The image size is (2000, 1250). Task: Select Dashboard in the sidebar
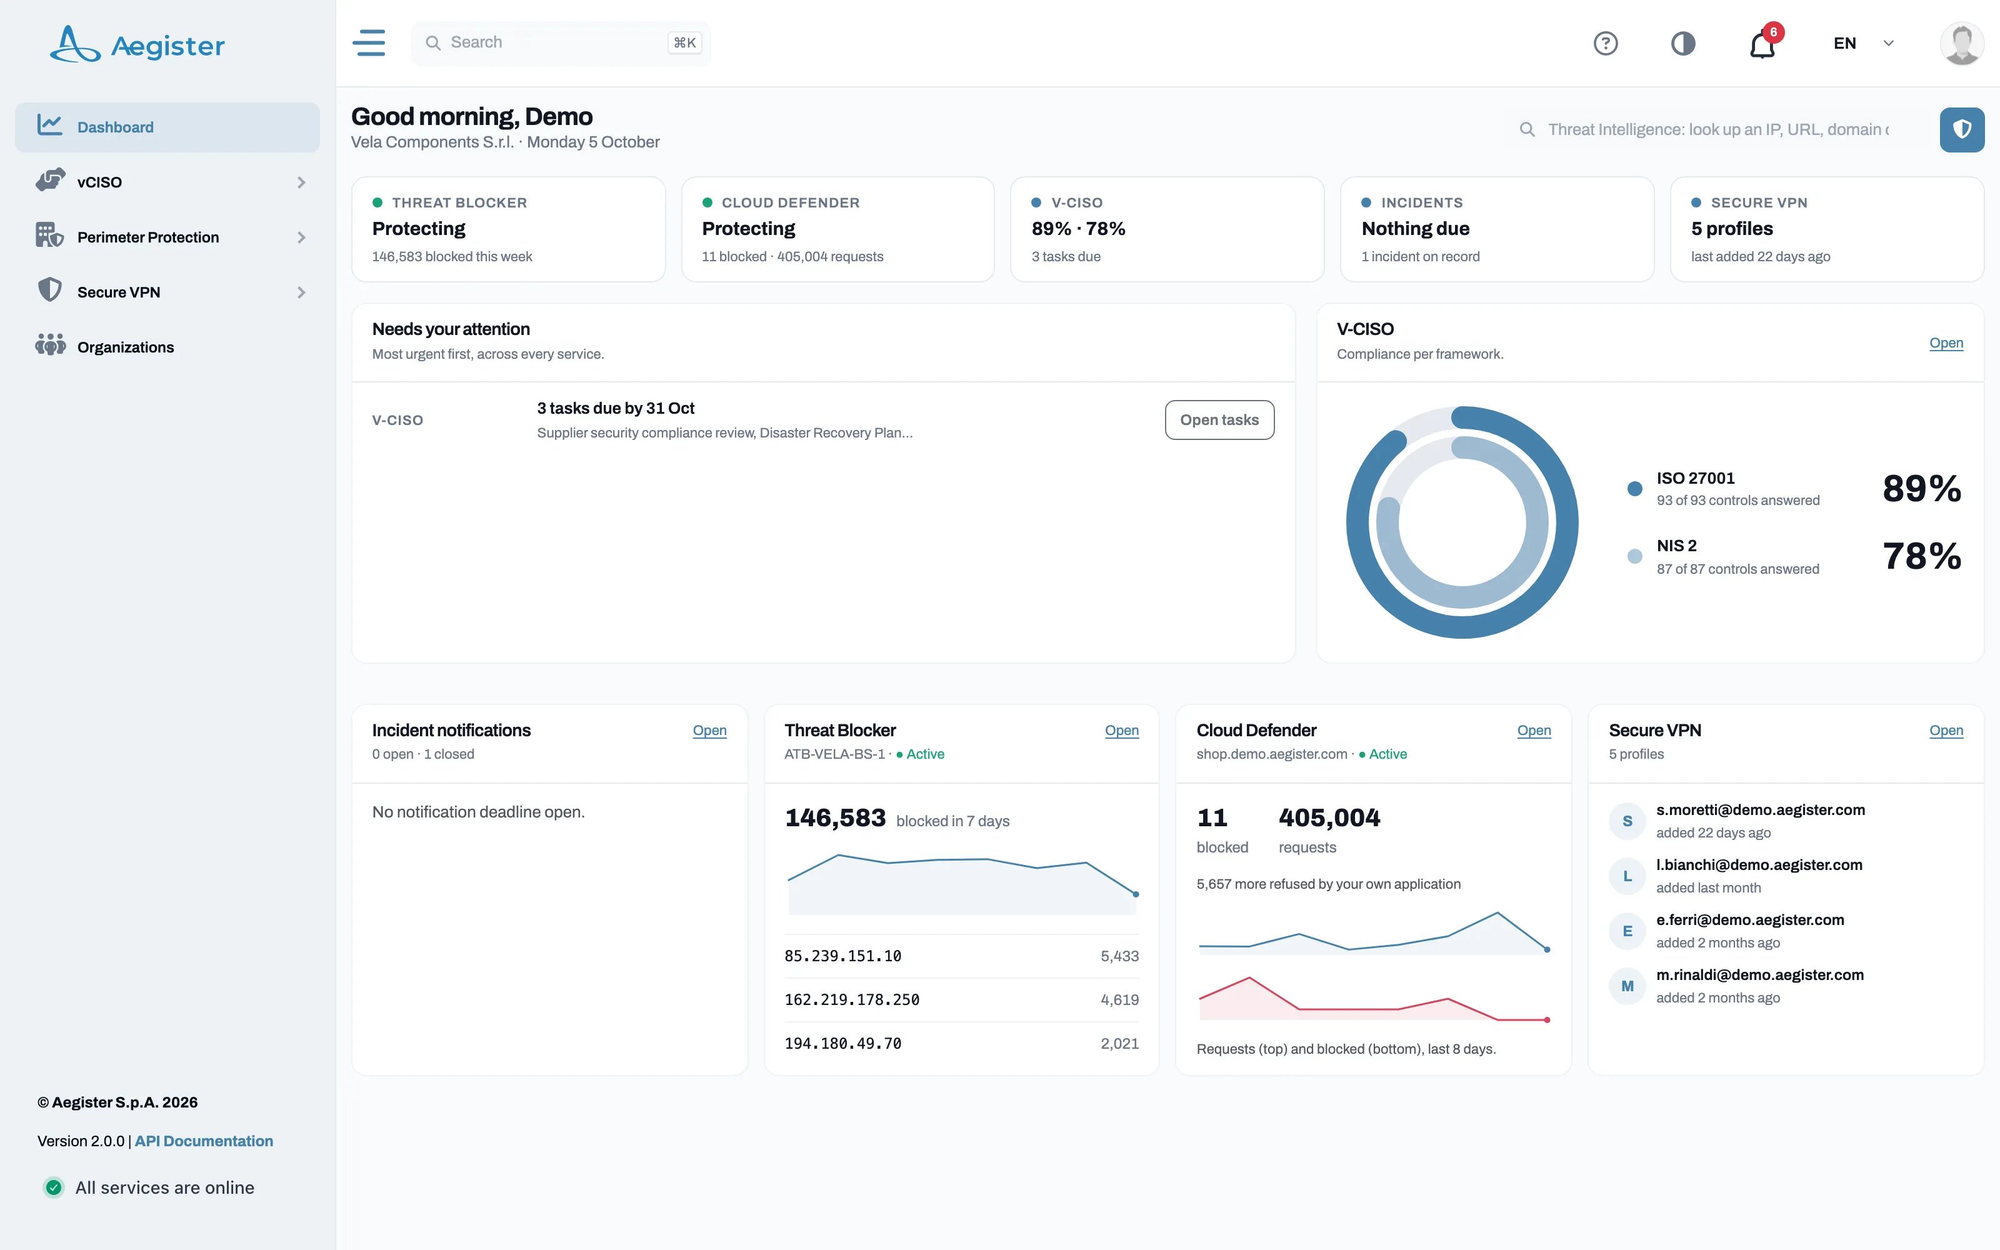point(167,127)
